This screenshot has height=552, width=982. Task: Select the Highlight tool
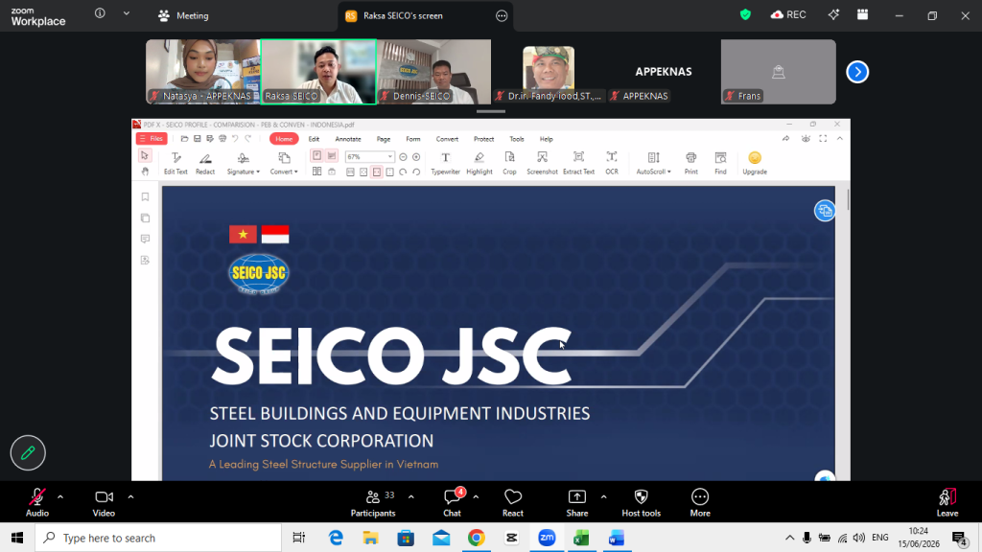[479, 163]
